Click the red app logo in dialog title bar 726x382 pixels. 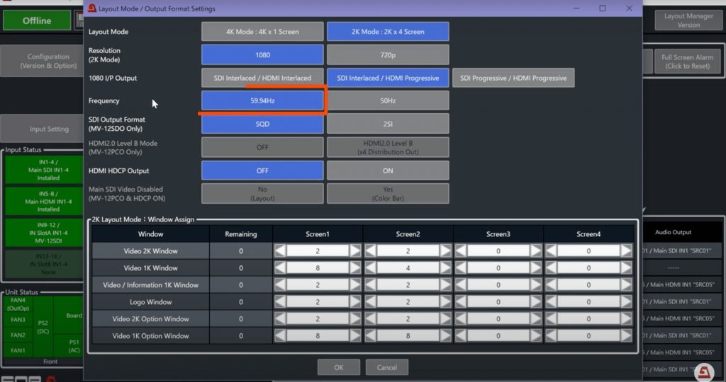[x=91, y=8]
